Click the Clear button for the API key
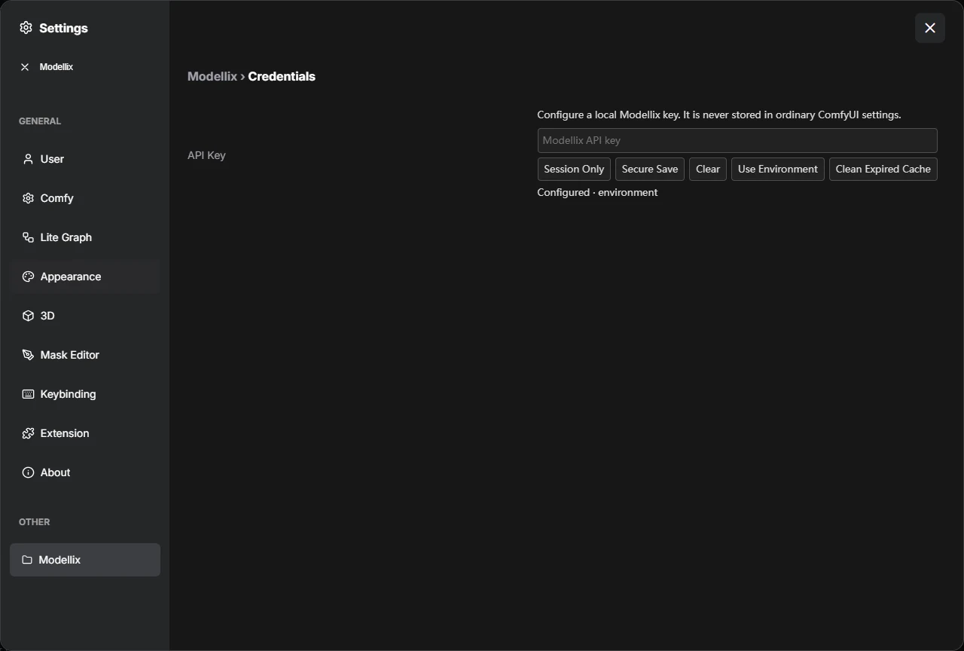Image resolution: width=964 pixels, height=651 pixels. (x=708, y=169)
